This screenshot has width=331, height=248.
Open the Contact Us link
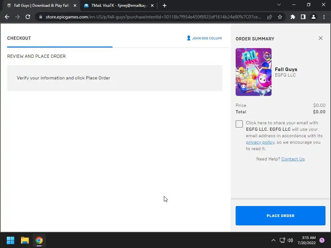(293, 159)
